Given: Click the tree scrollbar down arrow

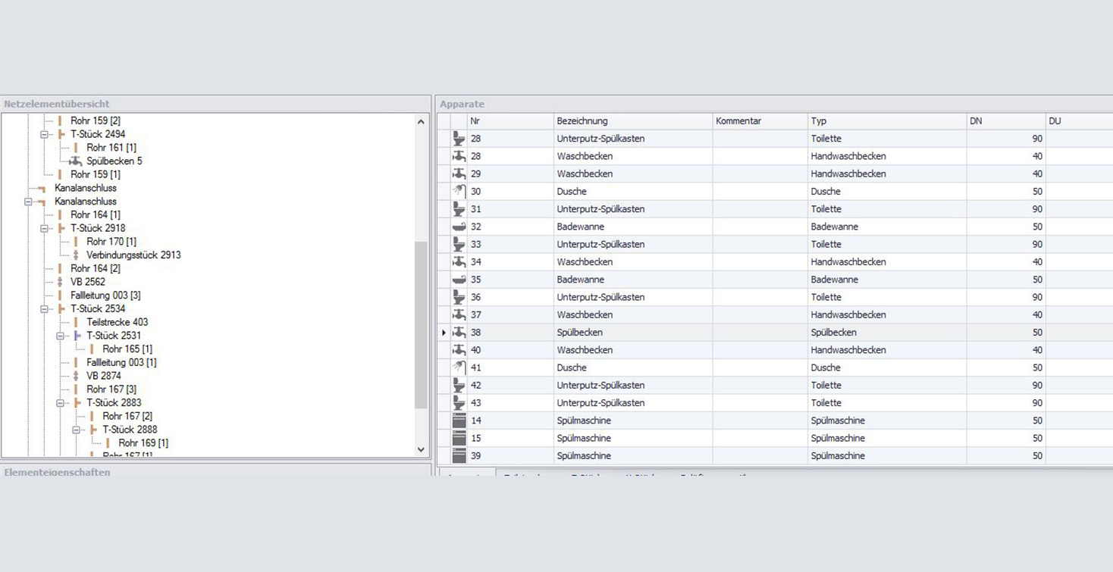Looking at the screenshot, I should point(422,450).
